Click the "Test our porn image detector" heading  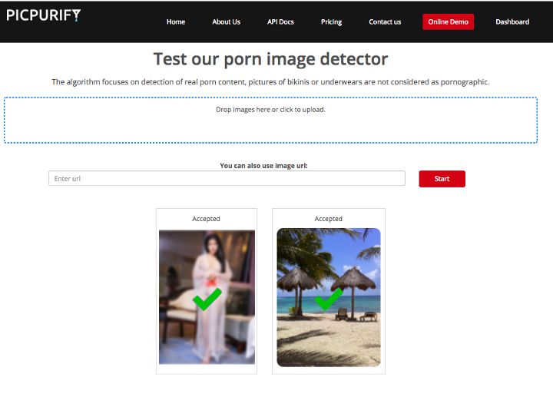point(270,59)
